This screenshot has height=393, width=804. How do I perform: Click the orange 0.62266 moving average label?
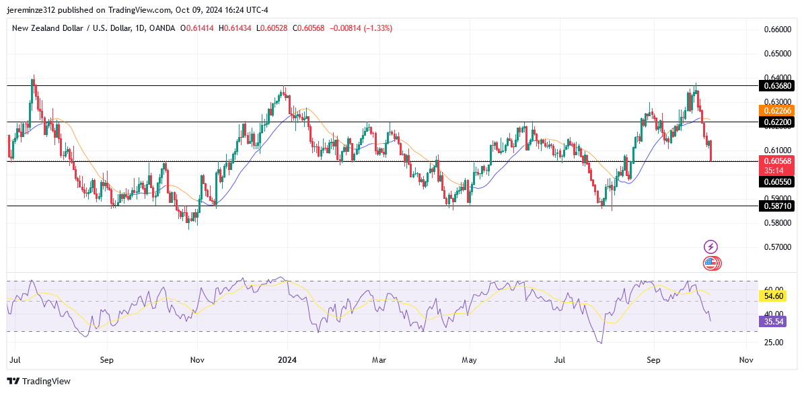pos(776,111)
